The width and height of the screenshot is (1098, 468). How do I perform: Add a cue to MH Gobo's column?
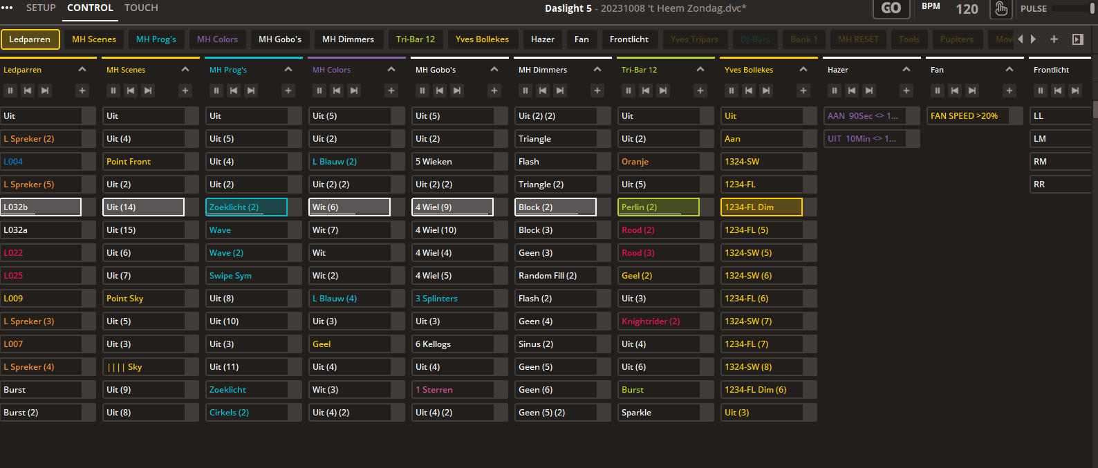[x=494, y=91]
